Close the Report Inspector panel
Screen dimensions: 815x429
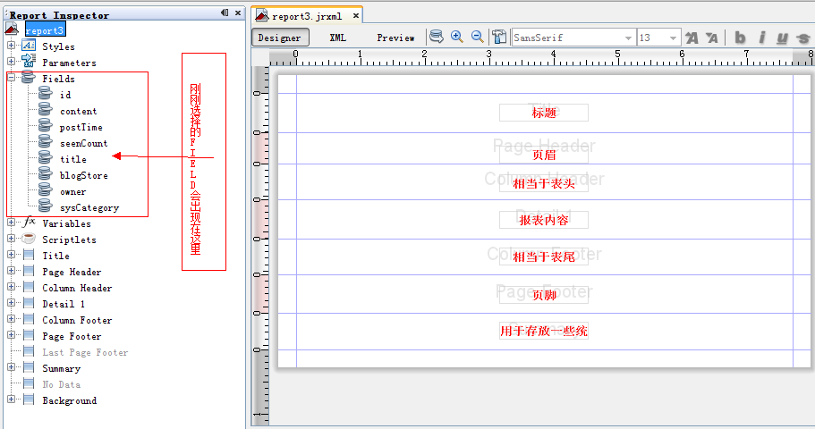[238, 13]
